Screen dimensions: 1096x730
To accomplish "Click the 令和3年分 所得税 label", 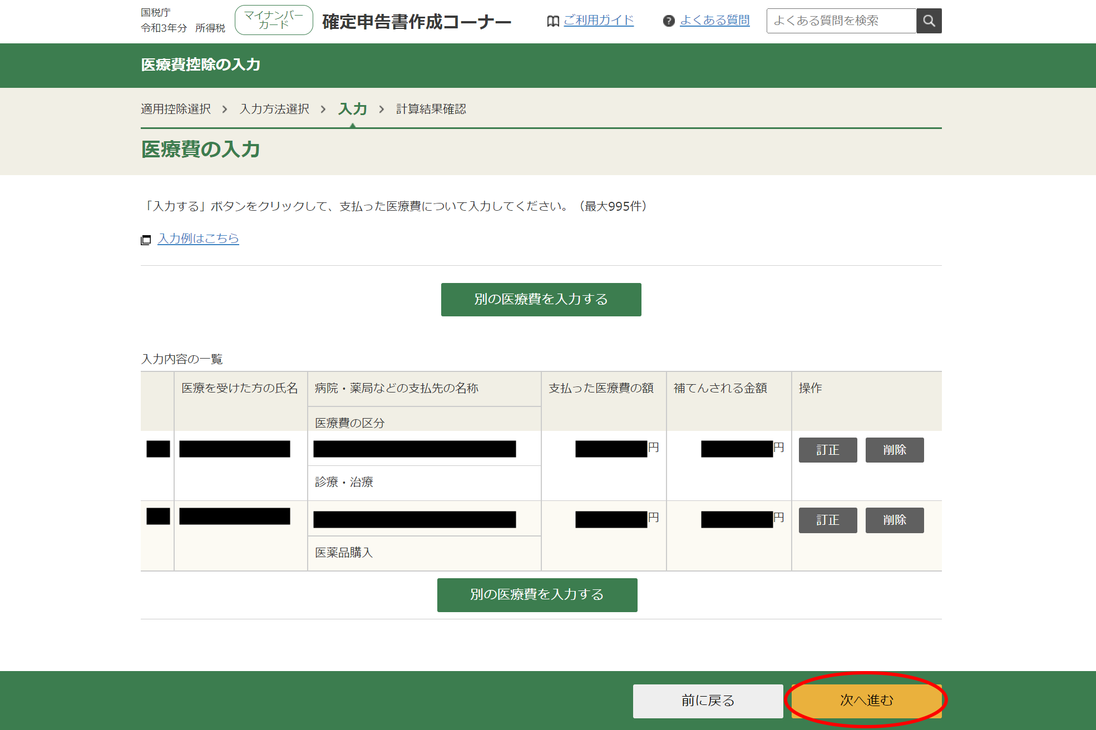I will 183,28.
